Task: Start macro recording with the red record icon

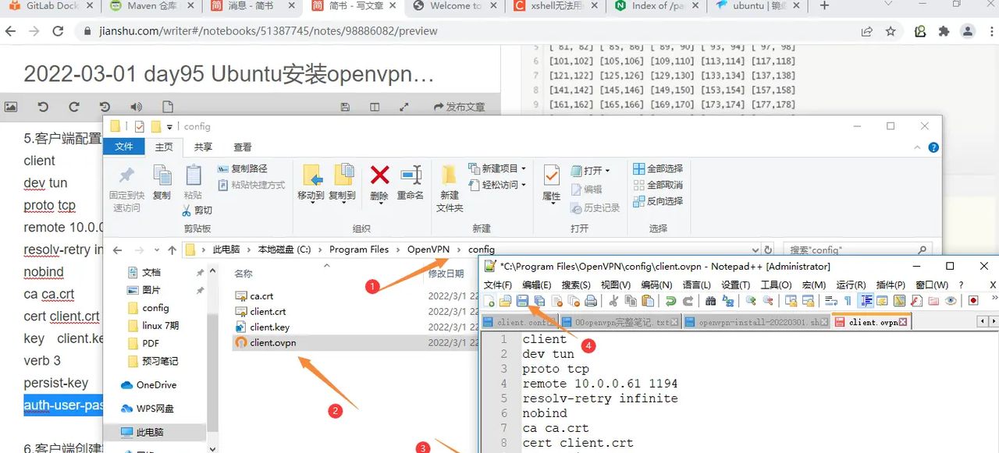Action: (973, 300)
